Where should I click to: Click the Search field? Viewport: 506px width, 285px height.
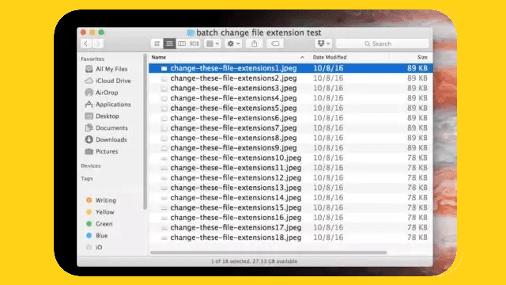point(383,44)
